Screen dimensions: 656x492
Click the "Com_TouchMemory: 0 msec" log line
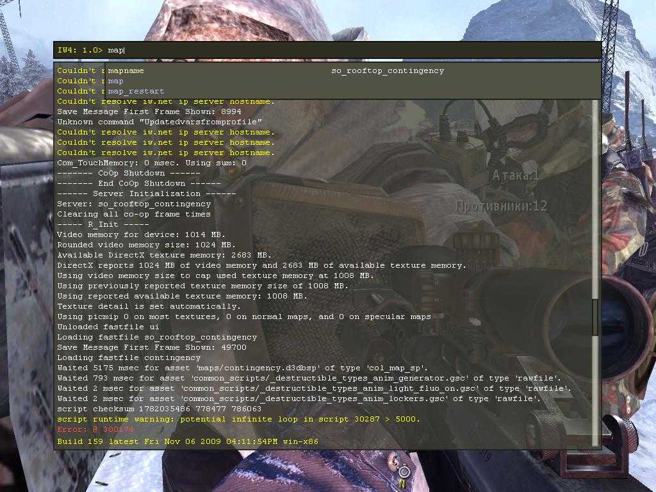coord(152,163)
